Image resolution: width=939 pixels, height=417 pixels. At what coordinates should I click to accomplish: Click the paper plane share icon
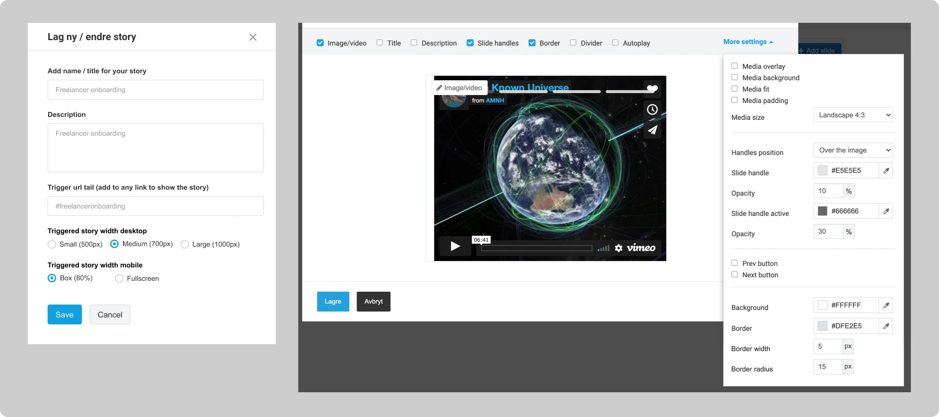[x=652, y=130]
